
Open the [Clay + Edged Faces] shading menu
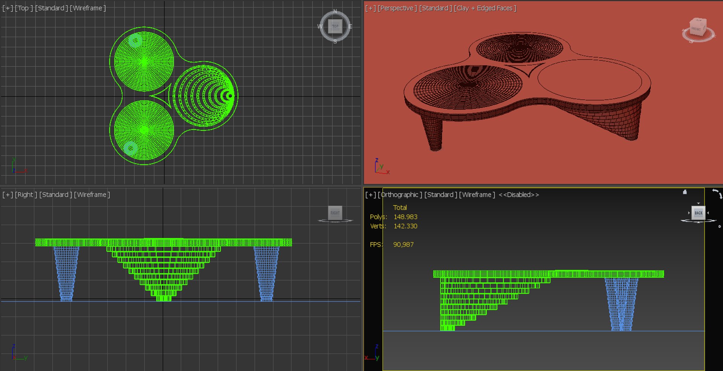click(x=485, y=8)
